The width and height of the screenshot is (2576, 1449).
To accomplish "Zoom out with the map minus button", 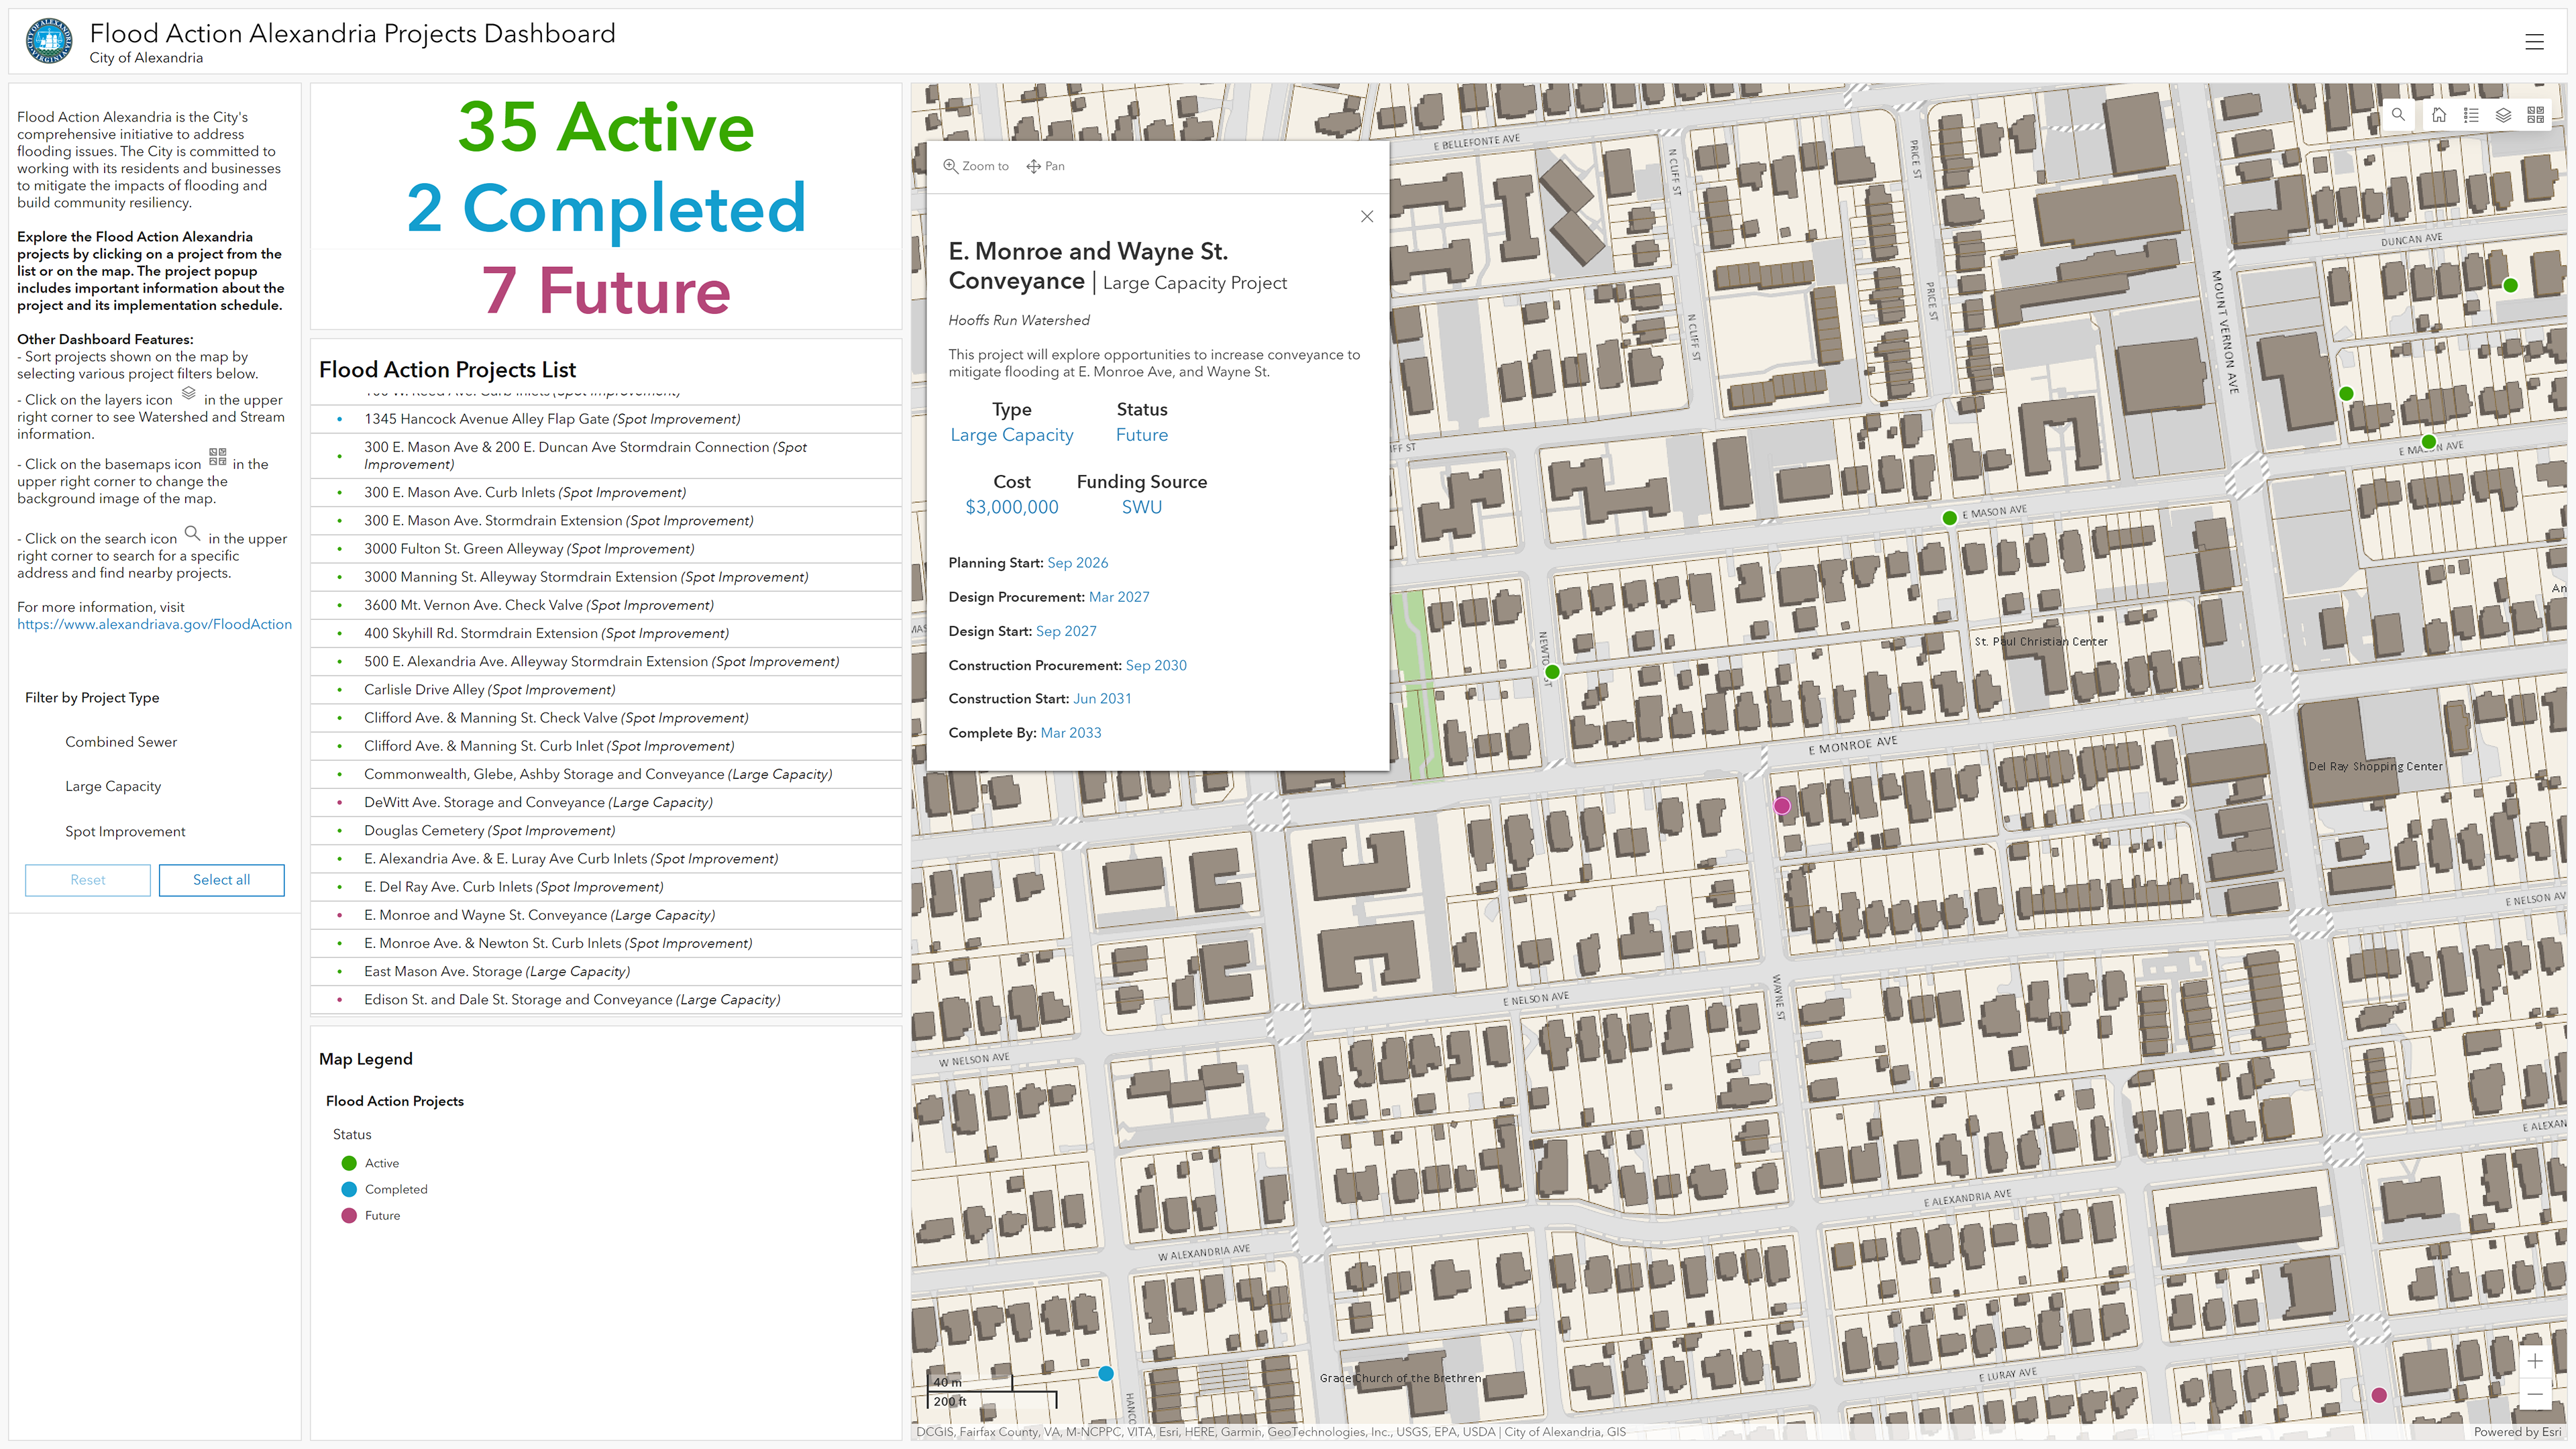I will [x=2535, y=1393].
